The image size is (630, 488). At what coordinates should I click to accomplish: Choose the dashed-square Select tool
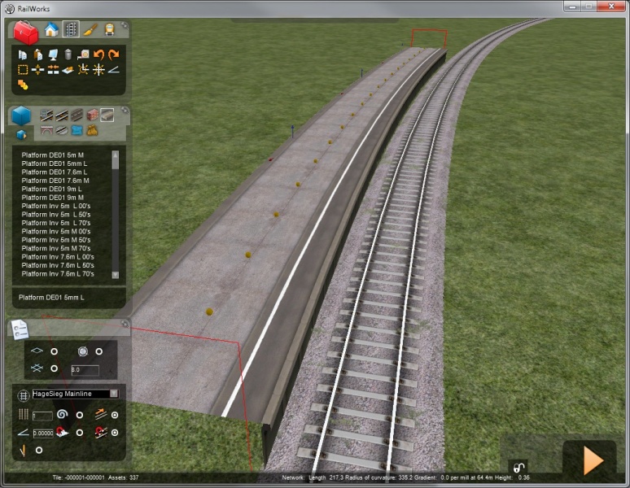click(x=23, y=70)
